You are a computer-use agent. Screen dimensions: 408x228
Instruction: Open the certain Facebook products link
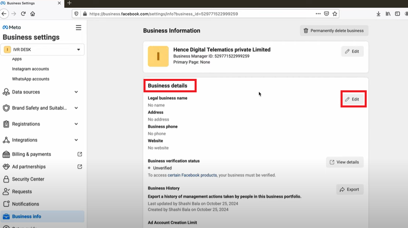pyautogui.click(x=192, y=175)
